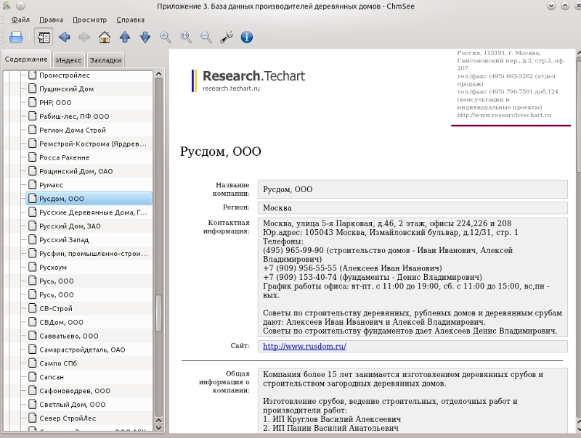Open Ремстрой-Кострома topic
This screenshot has height=438, width=581.
pyautogui.click(x=93, y=144)
